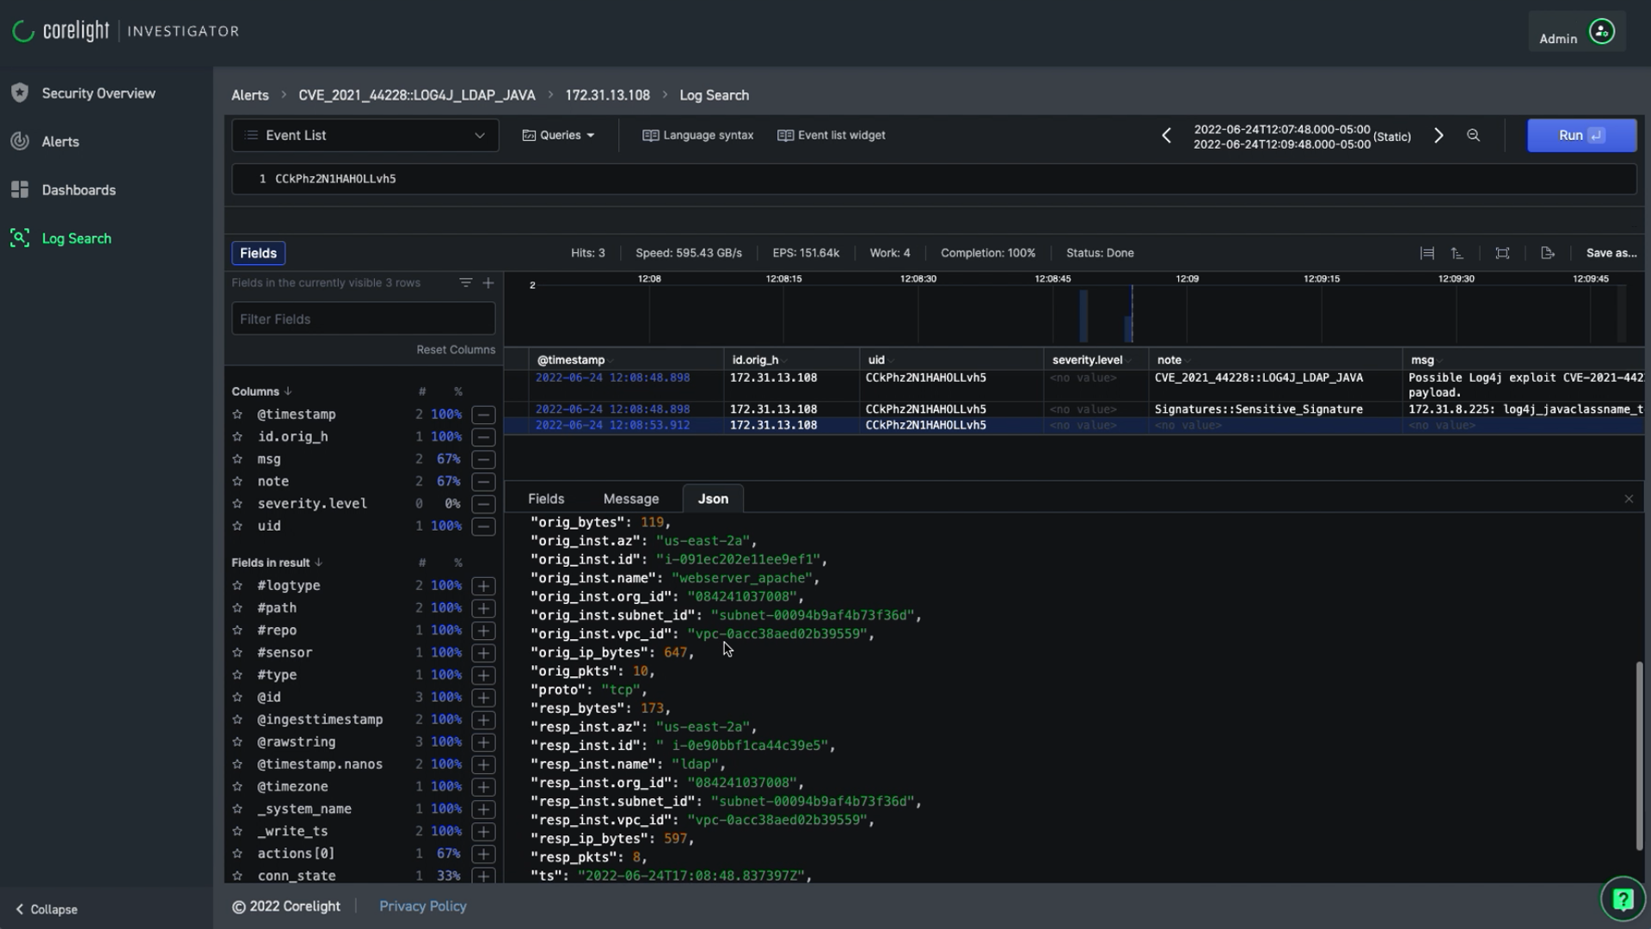This screenshot has height=929, width=1651.
Task: Add the #logtype field as column
Action: 484,586
